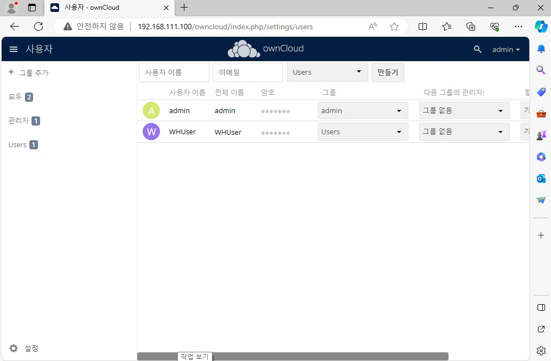Open sidebar settings gear at the bottom right
The image size is (551, 361).
click(x=541, y=350)
